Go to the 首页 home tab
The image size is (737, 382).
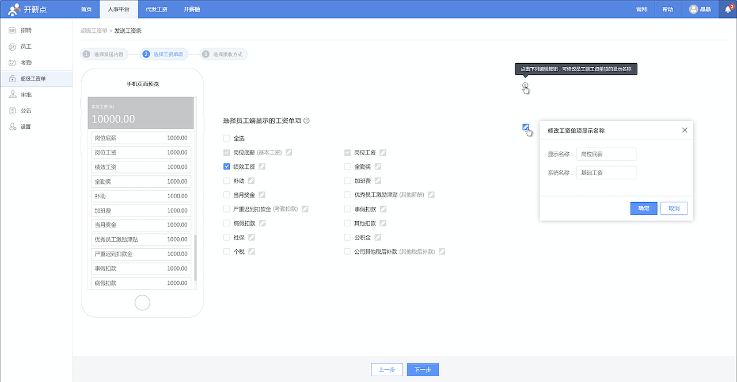pos(86,9)
